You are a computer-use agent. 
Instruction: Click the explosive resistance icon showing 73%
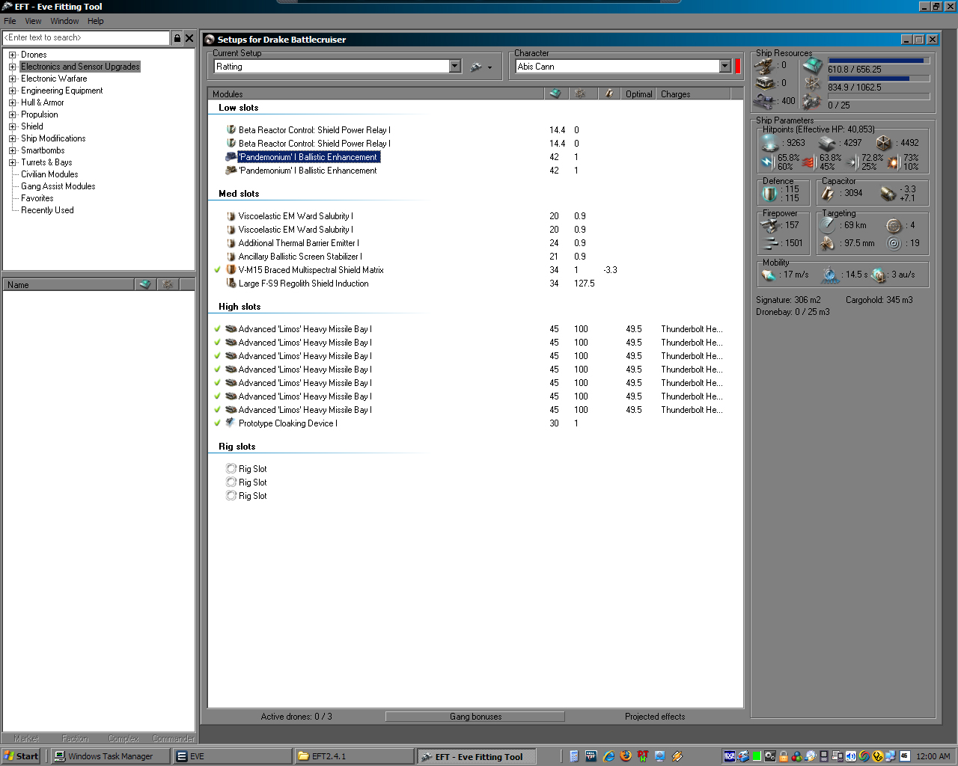point(893,162)
